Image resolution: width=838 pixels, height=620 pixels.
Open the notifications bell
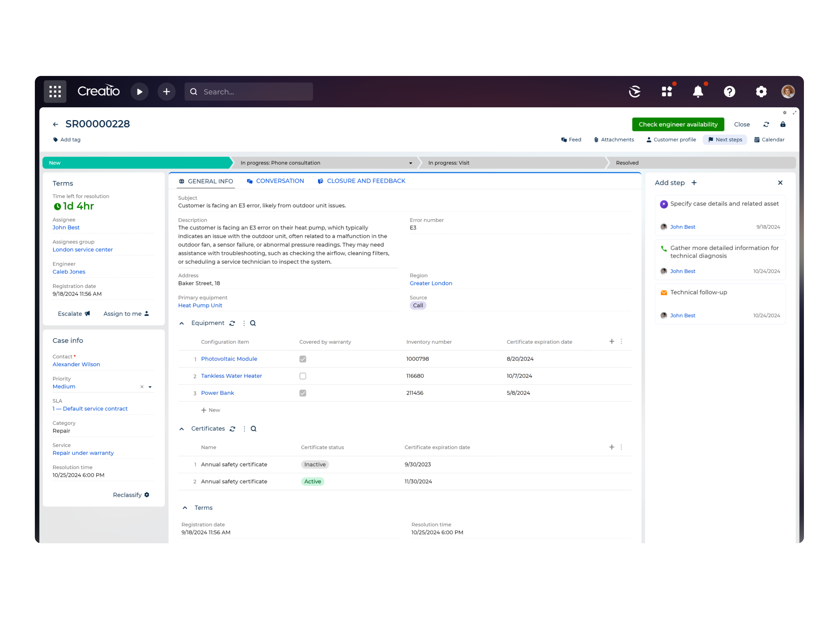pos(698,91)
